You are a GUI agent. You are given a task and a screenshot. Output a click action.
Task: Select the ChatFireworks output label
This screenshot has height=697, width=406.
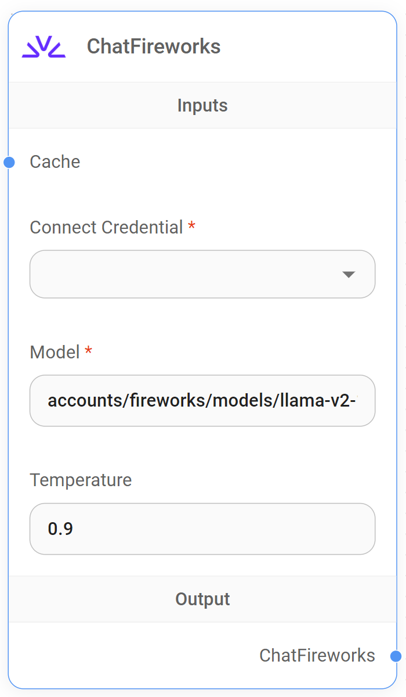click(317, 655)
